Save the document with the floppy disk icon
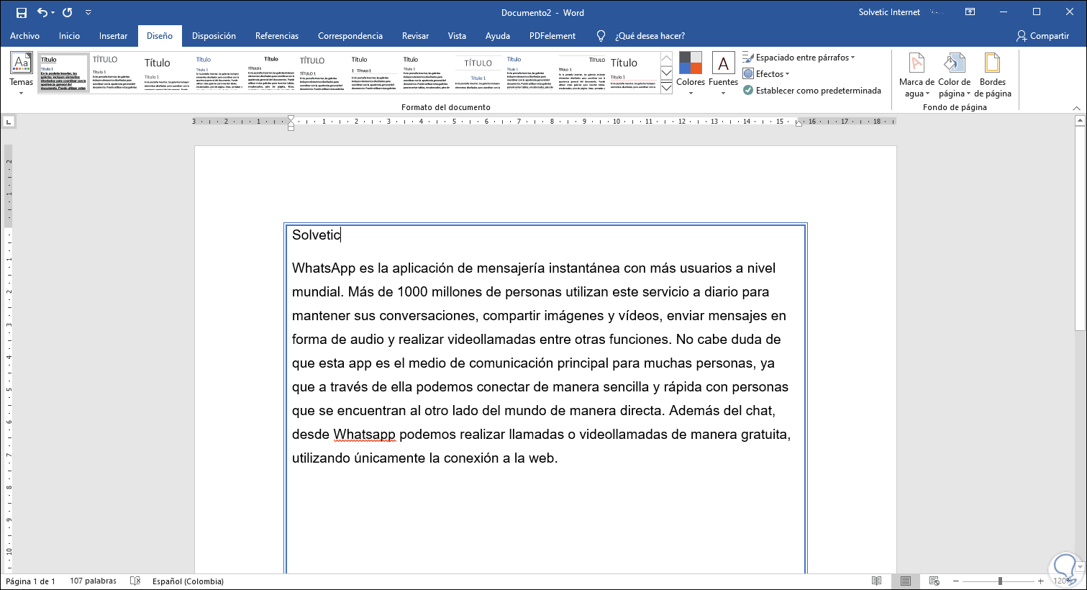The height and width of the screenshot is (590, 1087). 21,12
